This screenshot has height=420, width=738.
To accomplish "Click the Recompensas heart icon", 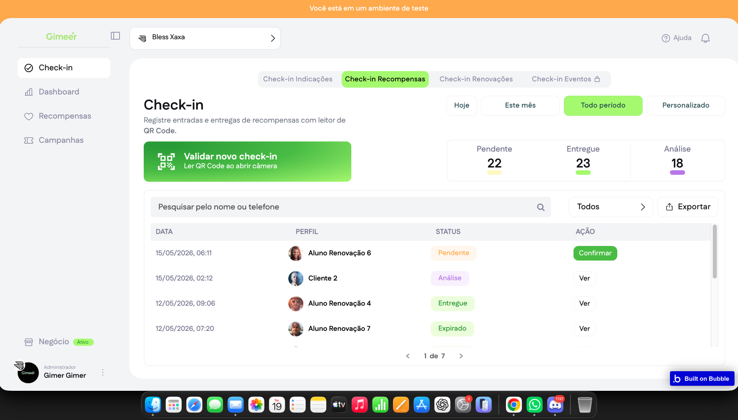I will tap(29, 116).
